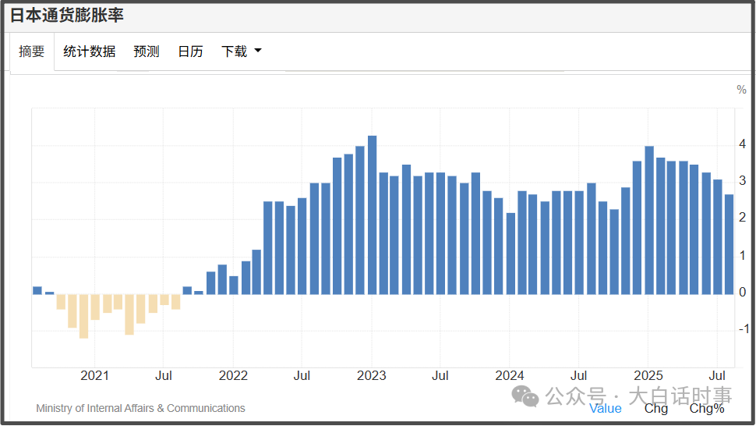Click the last blue bar on the right
756x426 pixels.
729,244
